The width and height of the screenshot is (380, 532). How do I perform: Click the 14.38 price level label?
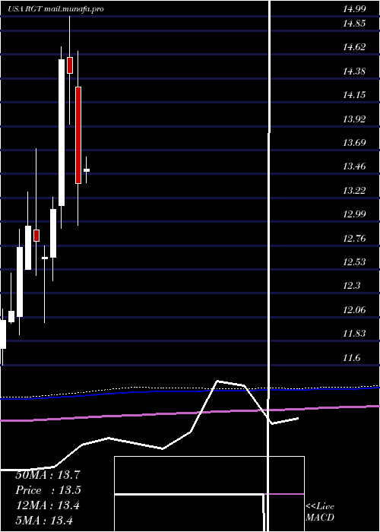click(x=354, y=71)
